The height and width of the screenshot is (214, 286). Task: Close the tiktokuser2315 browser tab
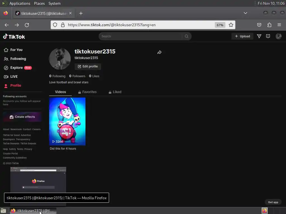[x=70, y=13]
